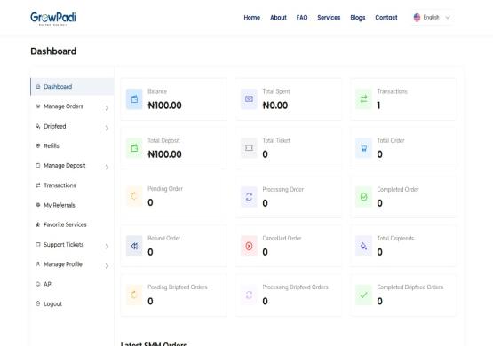Screen dimensions: 493x346
Task: Click the Dashboard sidebar icon
Action: 38,87
